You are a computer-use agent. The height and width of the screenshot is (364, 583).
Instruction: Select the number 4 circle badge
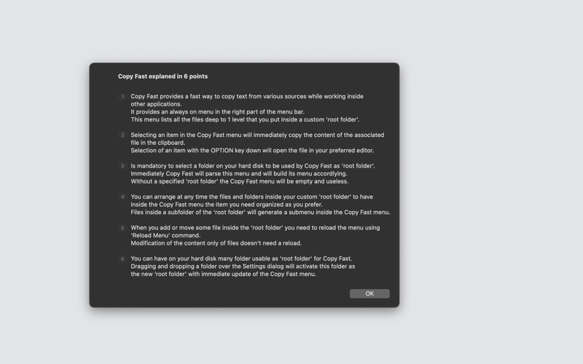tap(122, 197)
